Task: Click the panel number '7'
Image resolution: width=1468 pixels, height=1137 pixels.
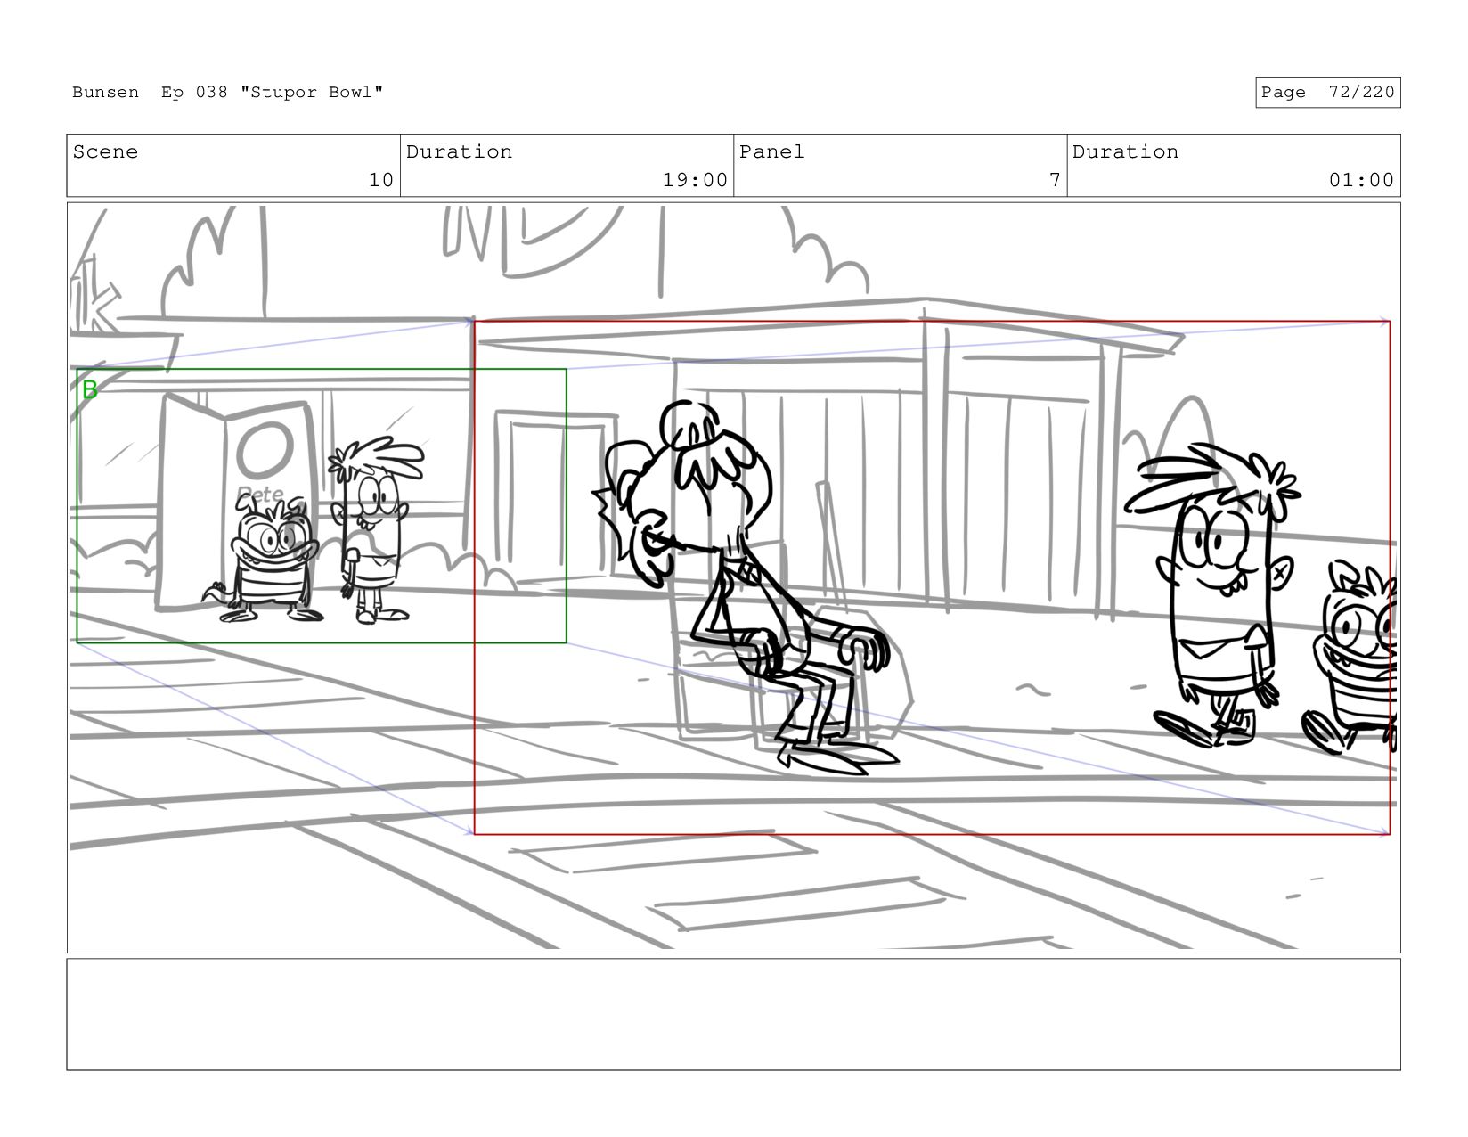Action: (x=1055, y=180)
